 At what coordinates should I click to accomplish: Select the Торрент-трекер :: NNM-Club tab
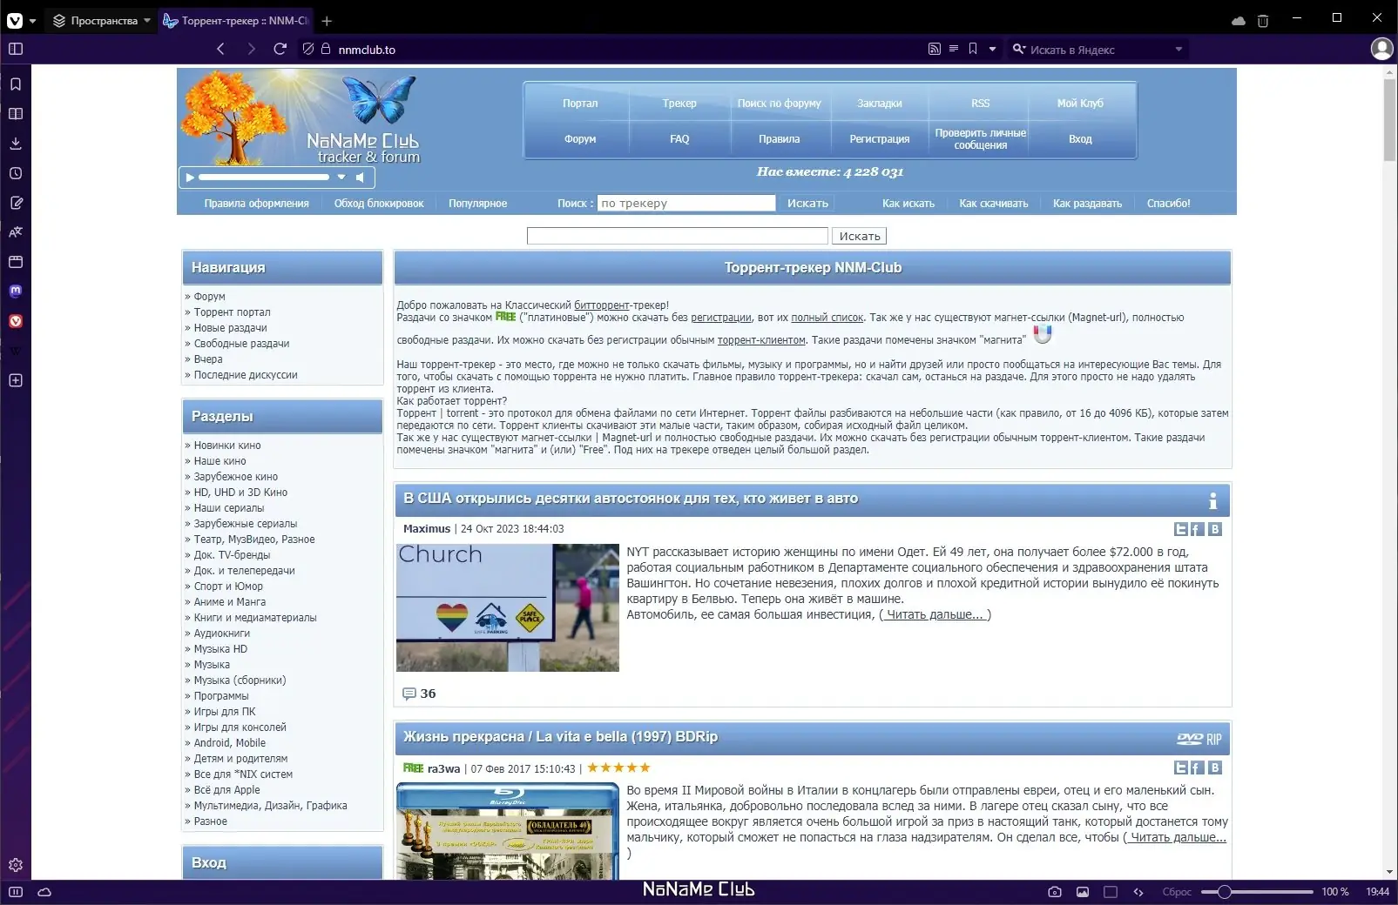click(236, 21)
